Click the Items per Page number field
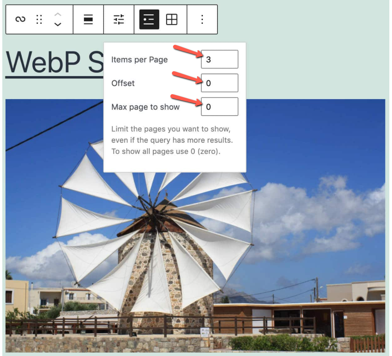 coord(219,59)
